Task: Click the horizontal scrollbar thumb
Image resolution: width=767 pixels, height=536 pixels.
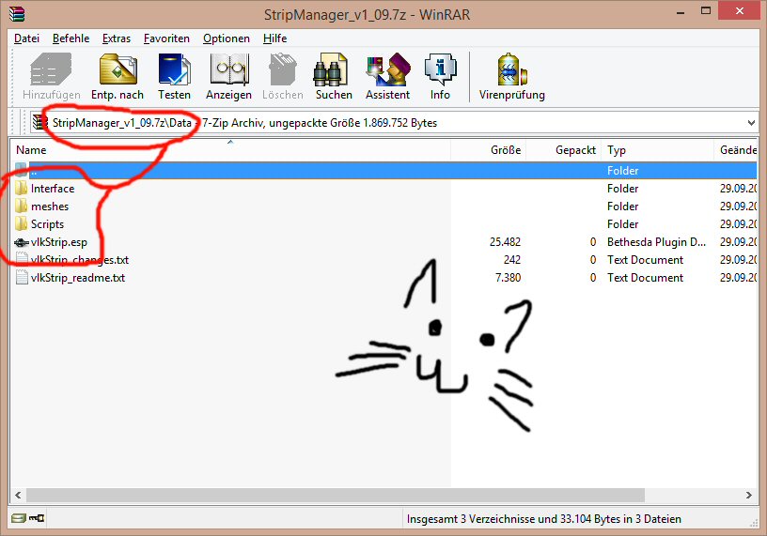Action: tap(336, 495)
